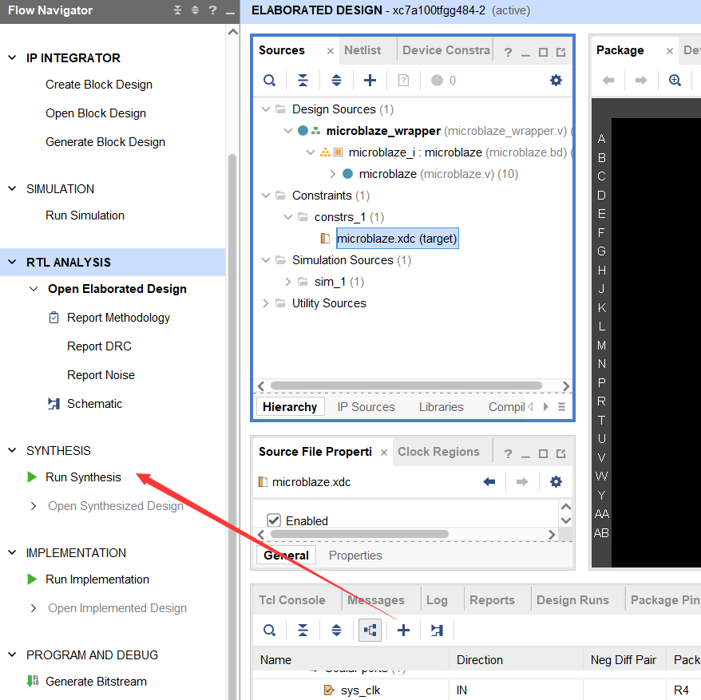Select the sys_clk port row
This screenshot has height=700, width=701.
[x=360, y=690]
